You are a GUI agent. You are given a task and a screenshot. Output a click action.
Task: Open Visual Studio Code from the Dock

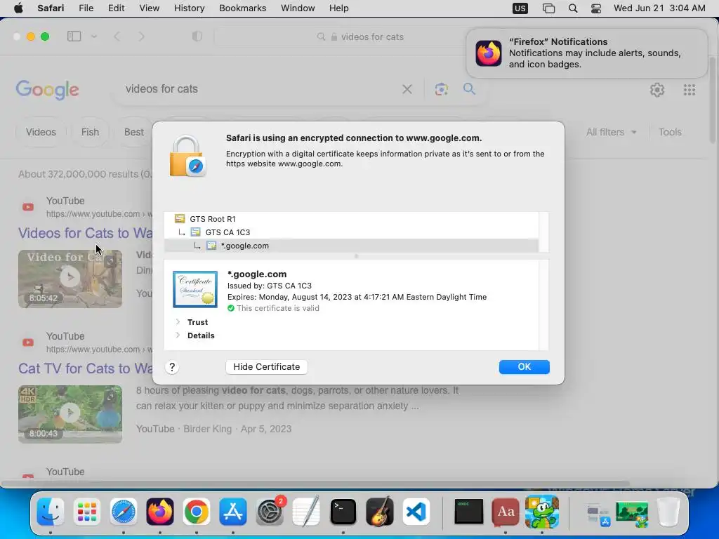point(416,512)
